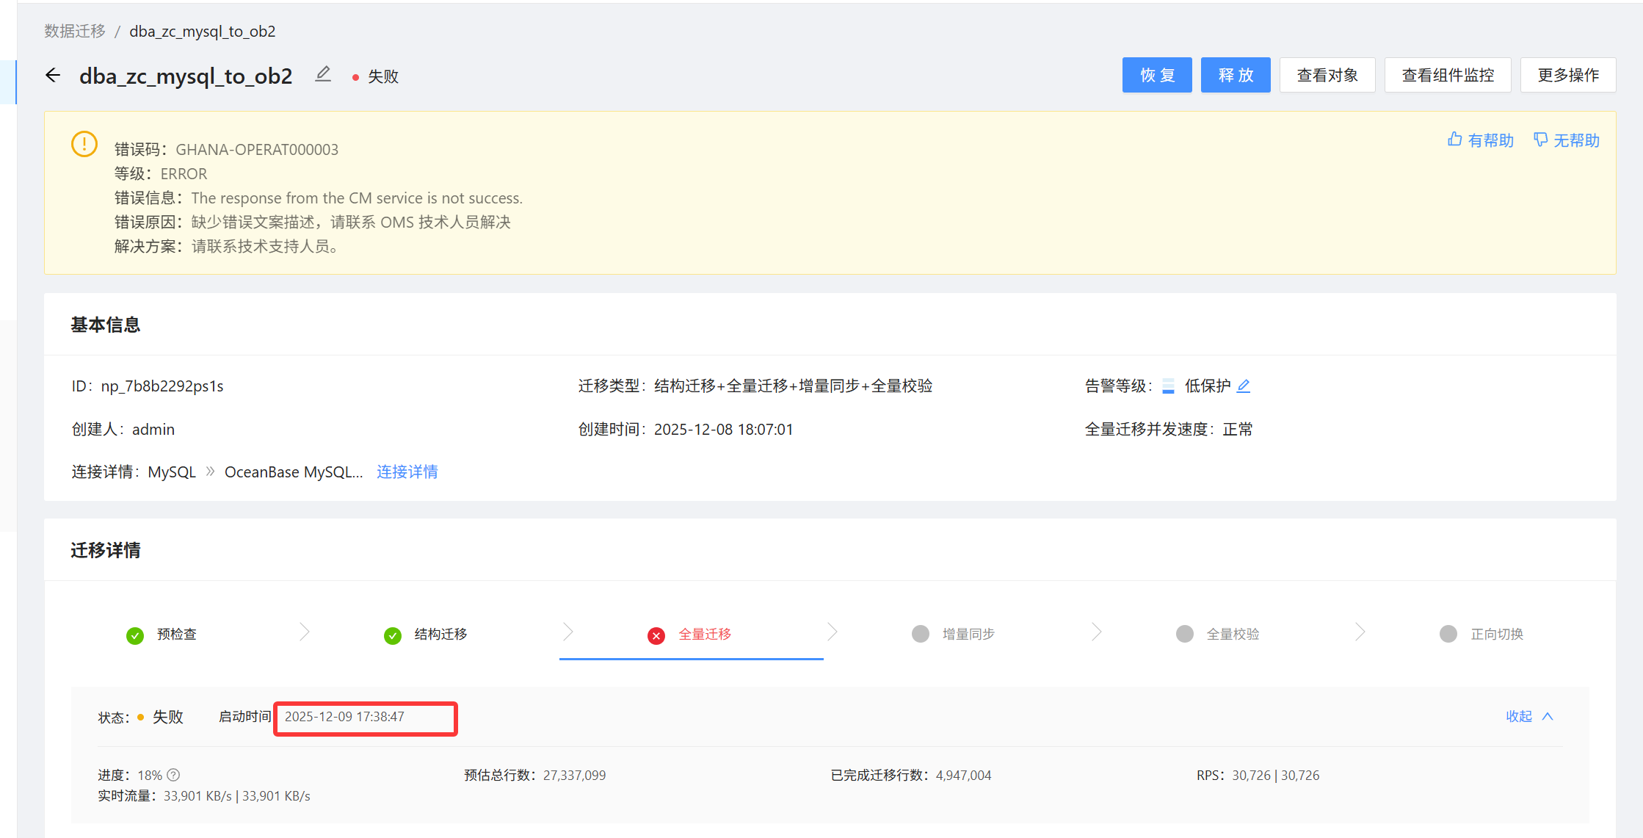The height and width of the screenshot is (838, 1643).
Task: Click the progress help question mark icon
Action: click(x=173, y=776)
